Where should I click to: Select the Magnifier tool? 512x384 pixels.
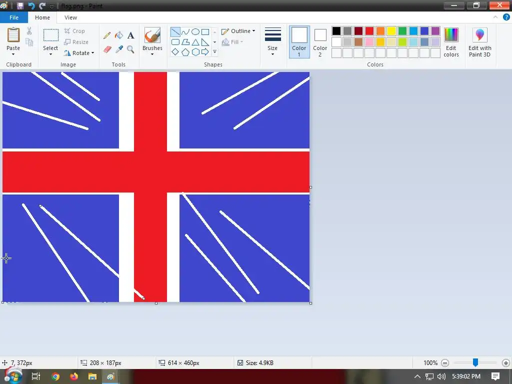tap(130, 49)
